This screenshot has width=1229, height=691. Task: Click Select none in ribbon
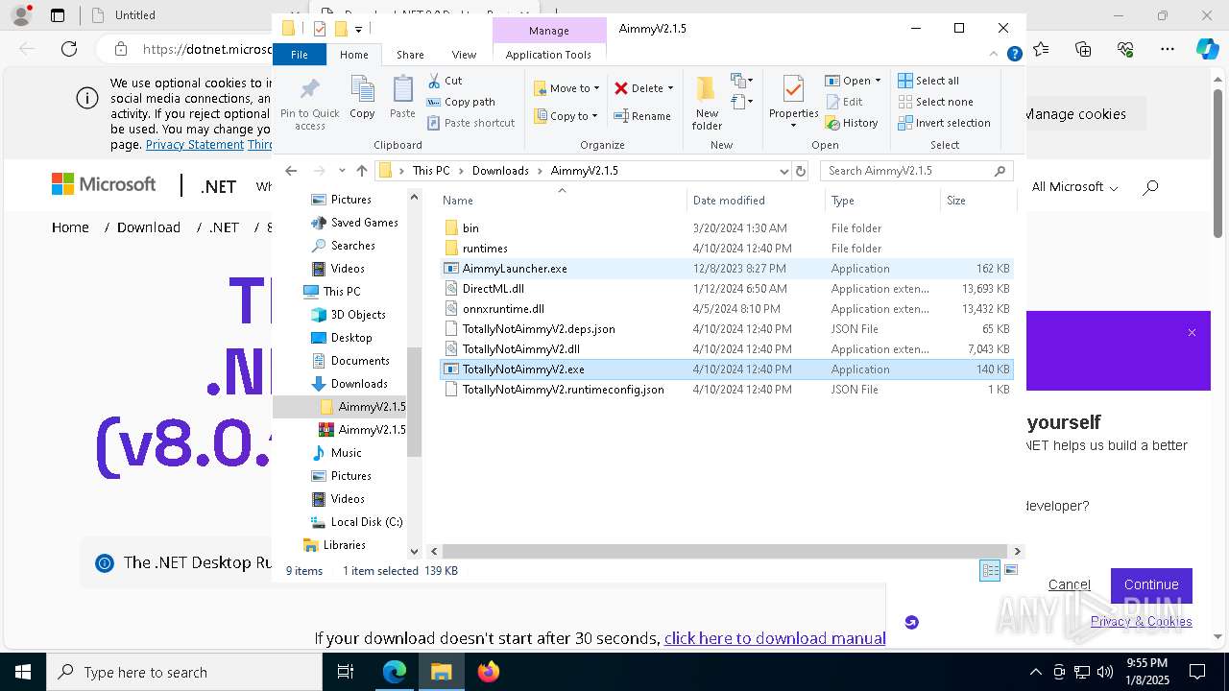(x=935, y=102)
